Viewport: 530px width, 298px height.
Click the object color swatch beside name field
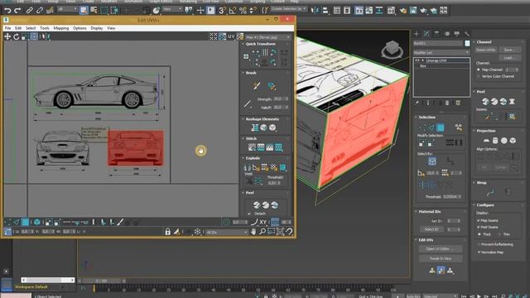(467, 43)
